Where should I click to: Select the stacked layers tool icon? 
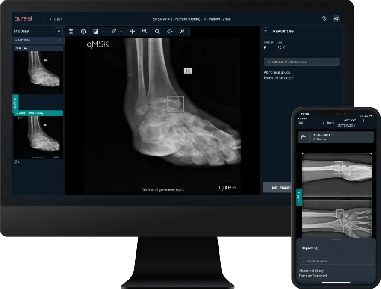point(83,31)
